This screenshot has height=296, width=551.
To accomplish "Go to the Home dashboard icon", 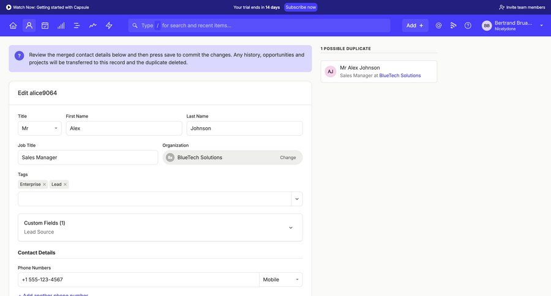I will click(x=13, y=26).
